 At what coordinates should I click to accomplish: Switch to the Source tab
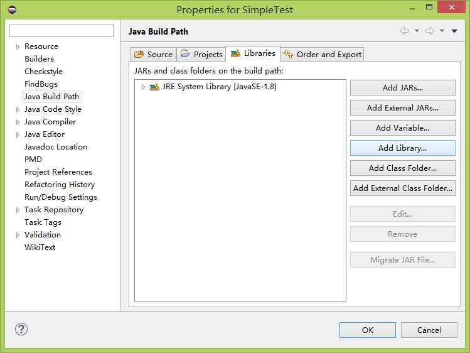pos(153,54)
